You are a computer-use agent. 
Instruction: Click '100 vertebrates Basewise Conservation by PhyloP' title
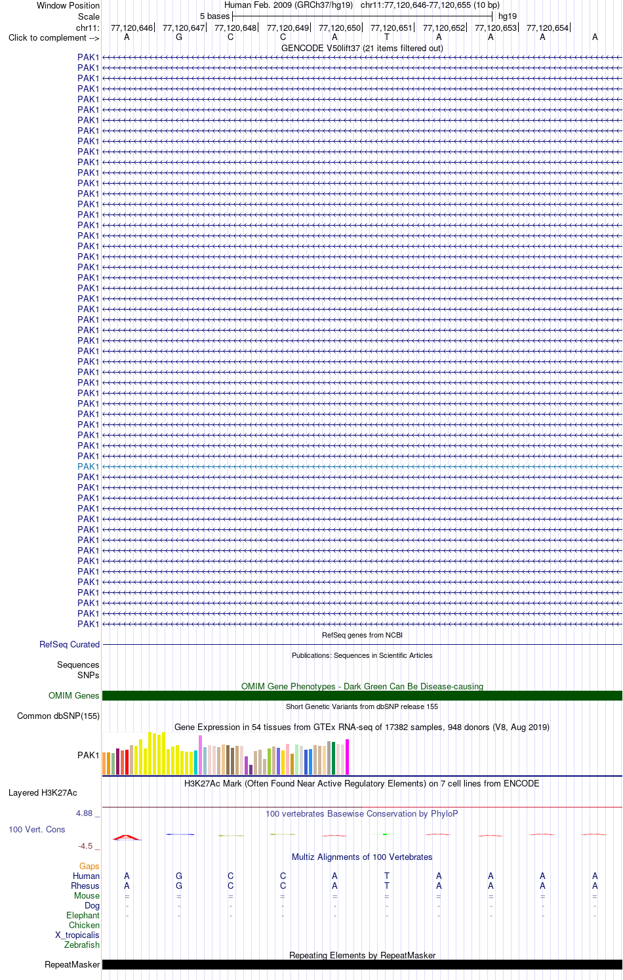tap(362, 813)
